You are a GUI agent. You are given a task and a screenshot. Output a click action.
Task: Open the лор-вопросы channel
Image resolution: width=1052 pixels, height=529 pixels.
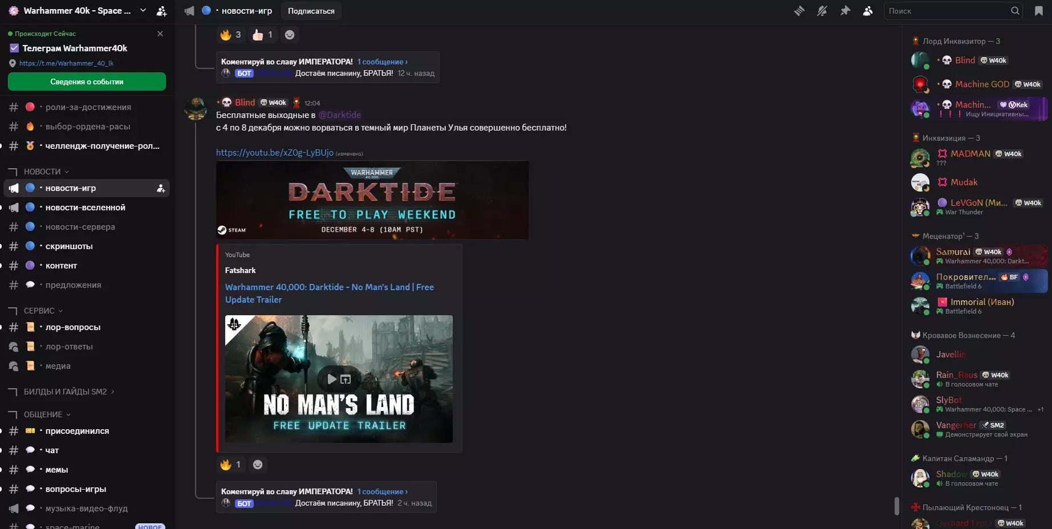(87, 327)
